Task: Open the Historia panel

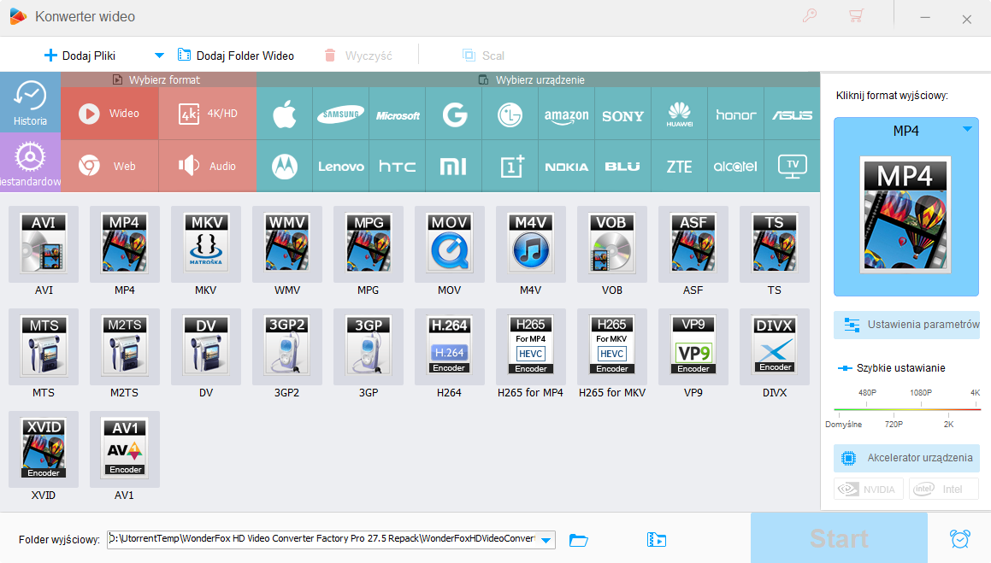Action: pos(30,103)
